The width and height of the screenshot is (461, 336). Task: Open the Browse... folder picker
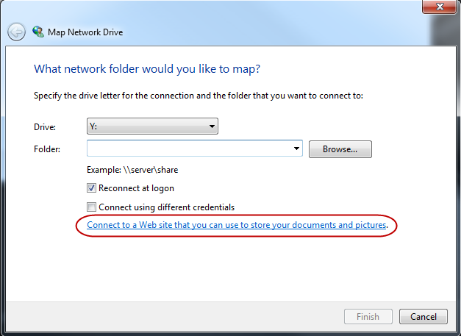point(340,149)
